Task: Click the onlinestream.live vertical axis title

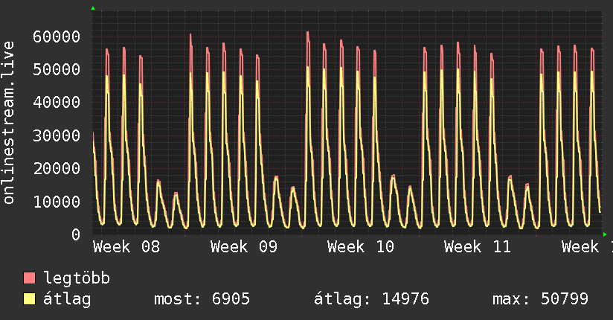Action: [8, 122]
